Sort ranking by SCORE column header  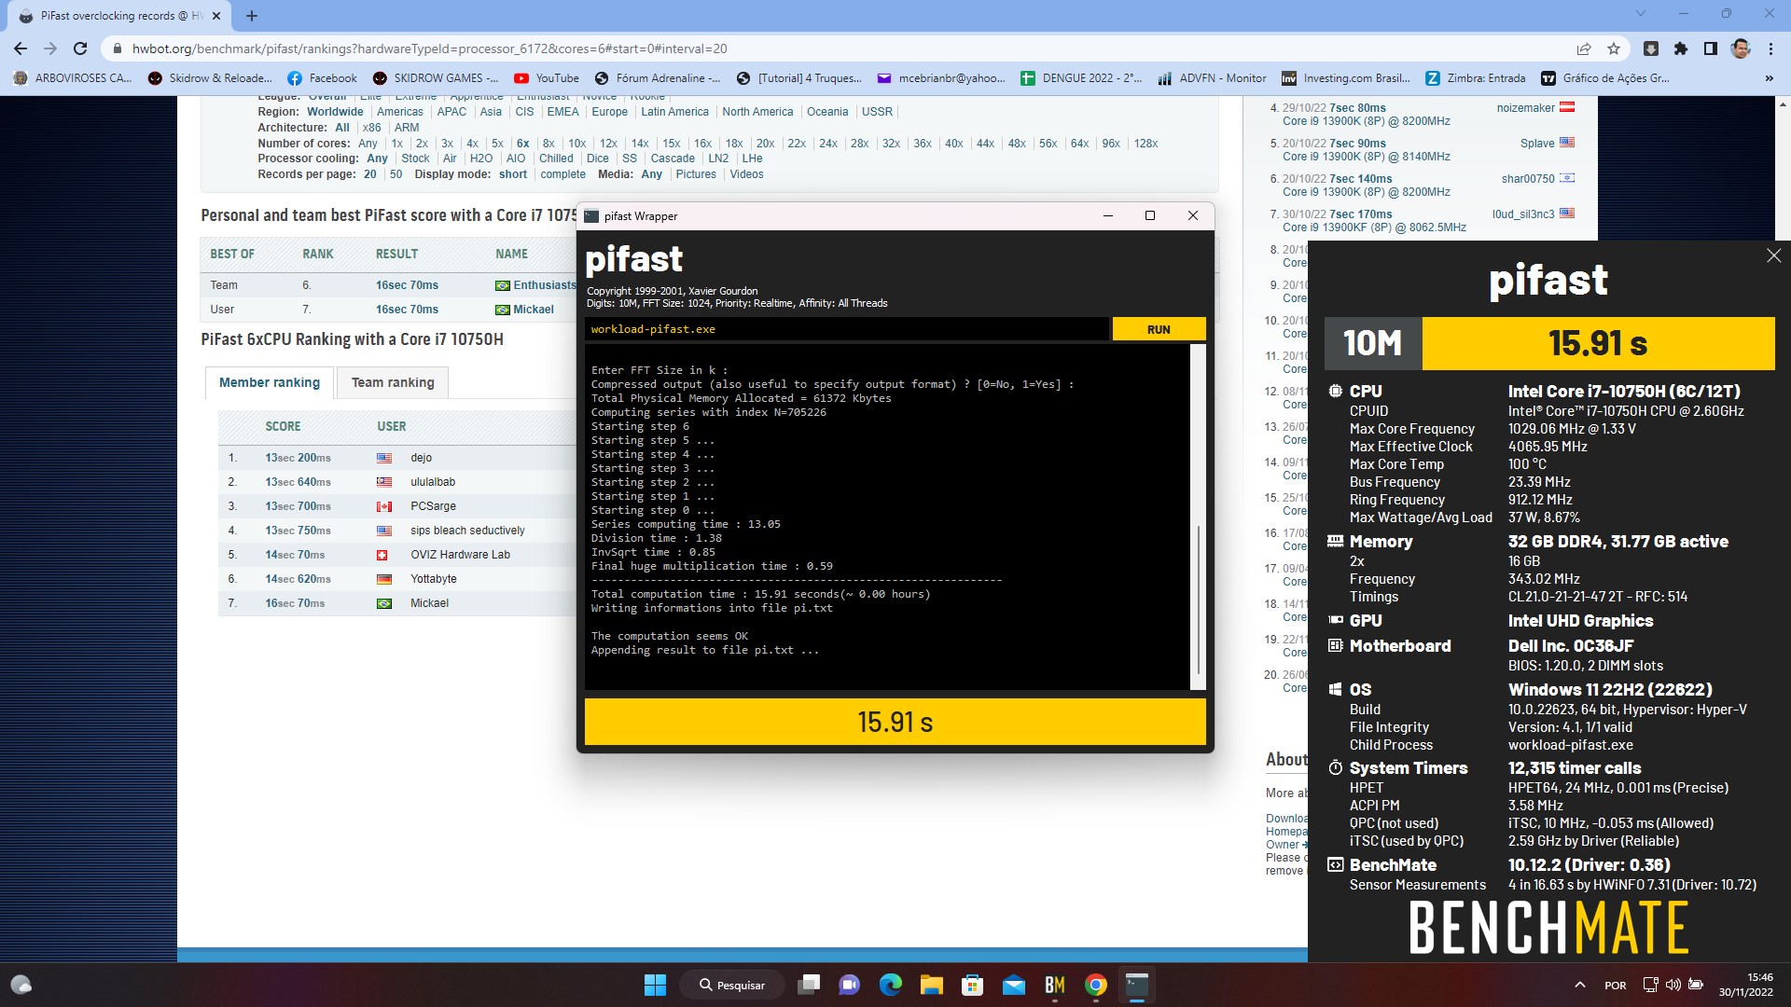[283, 426]
